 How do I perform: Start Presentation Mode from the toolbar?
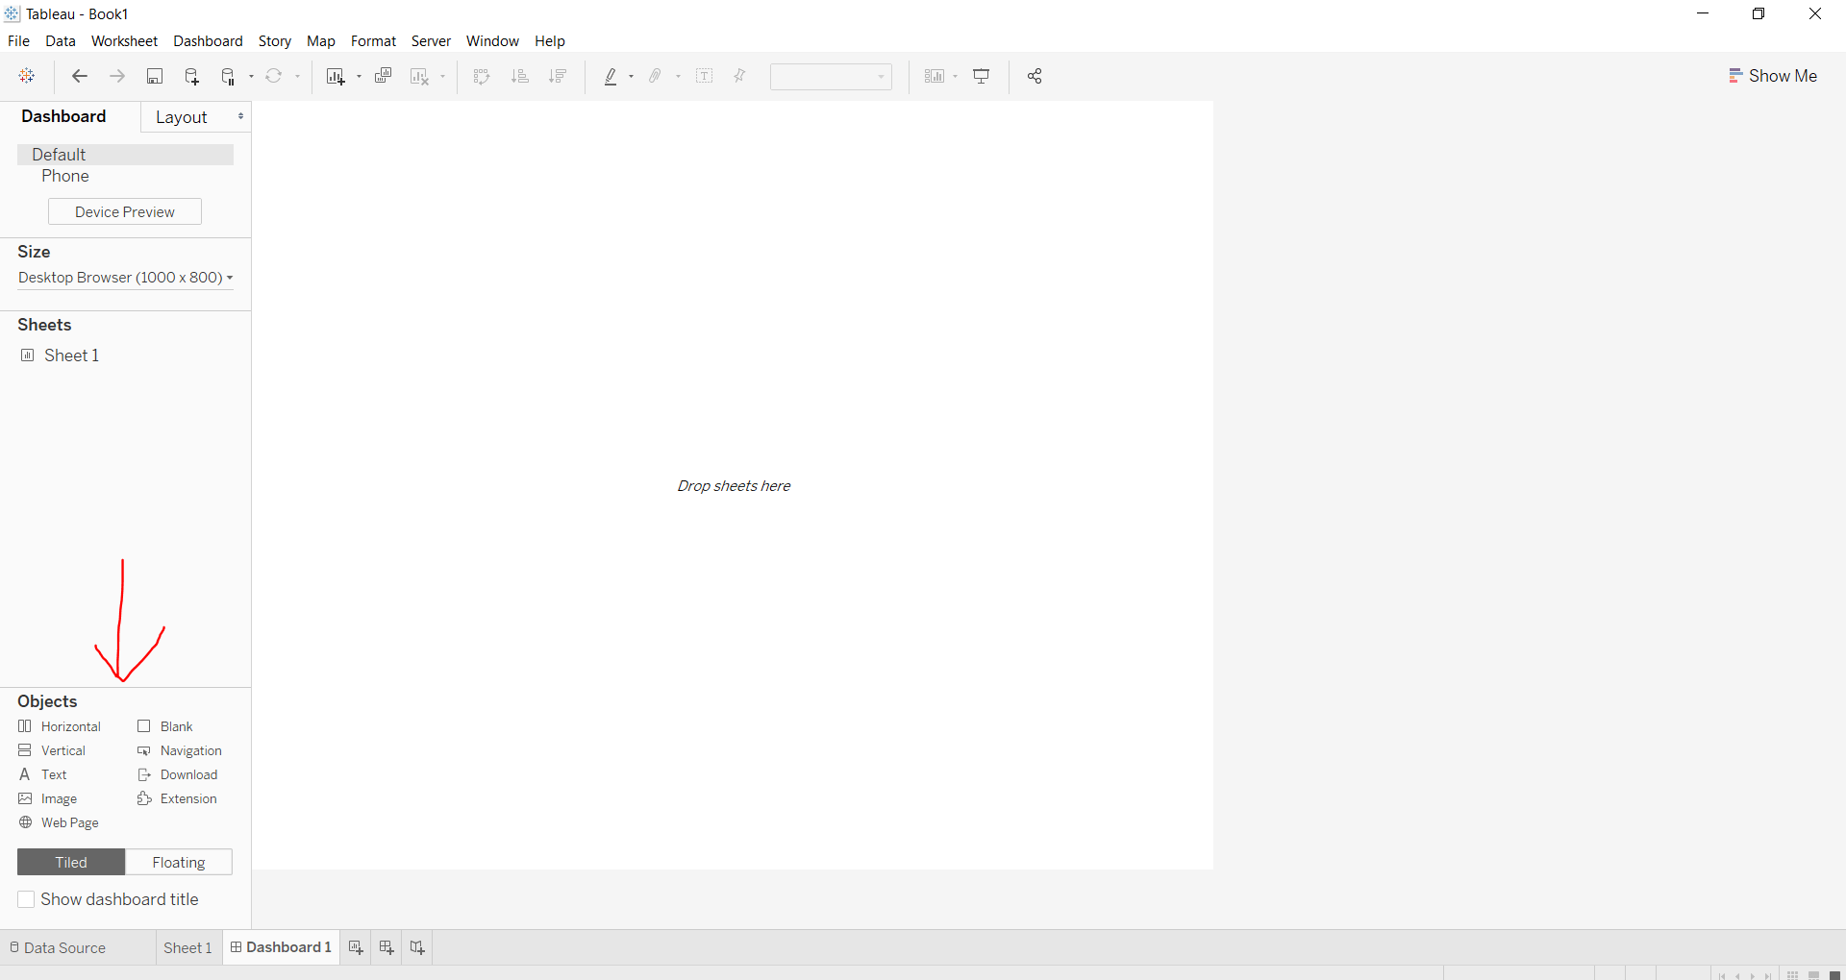pos(982,76)
